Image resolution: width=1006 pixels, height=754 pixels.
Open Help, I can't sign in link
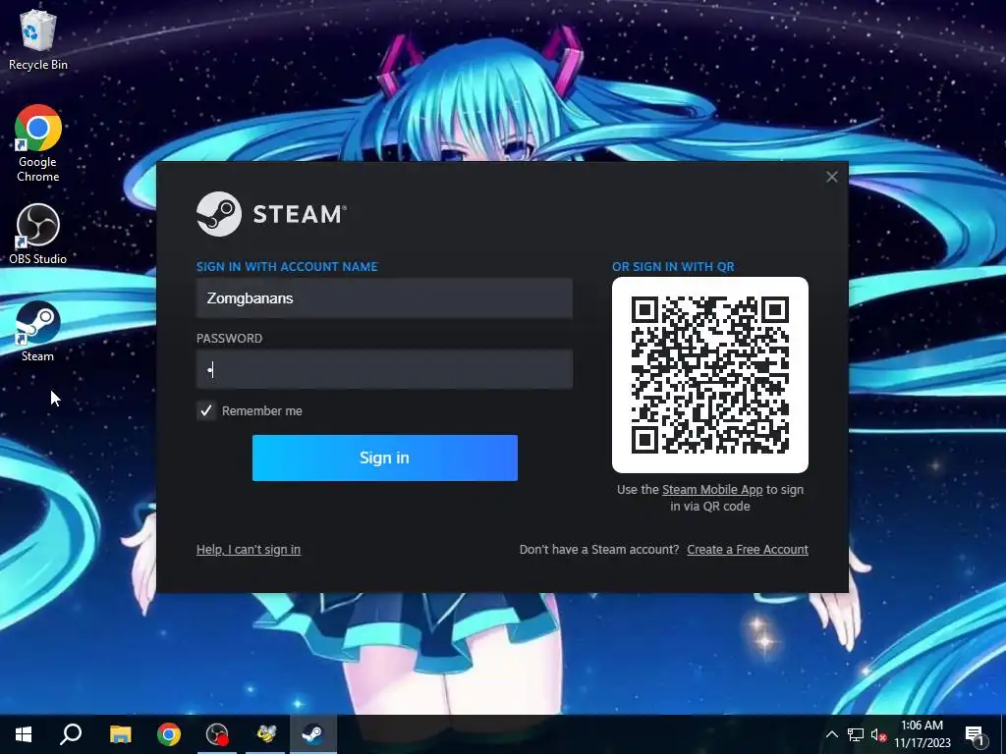click(249, 550)
